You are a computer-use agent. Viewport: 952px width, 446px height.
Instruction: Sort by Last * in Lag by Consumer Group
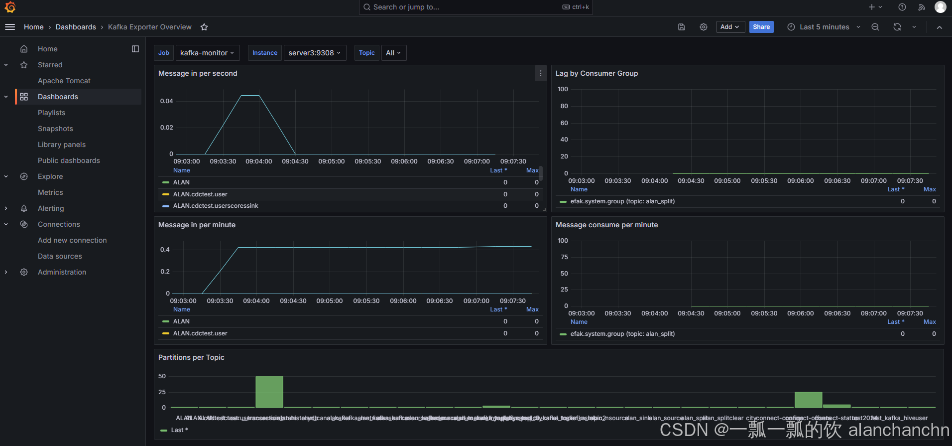[896, 189]
